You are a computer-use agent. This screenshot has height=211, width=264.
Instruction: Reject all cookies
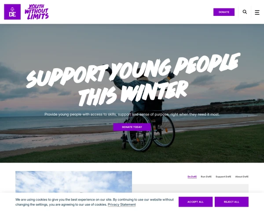tap(231, 202)
